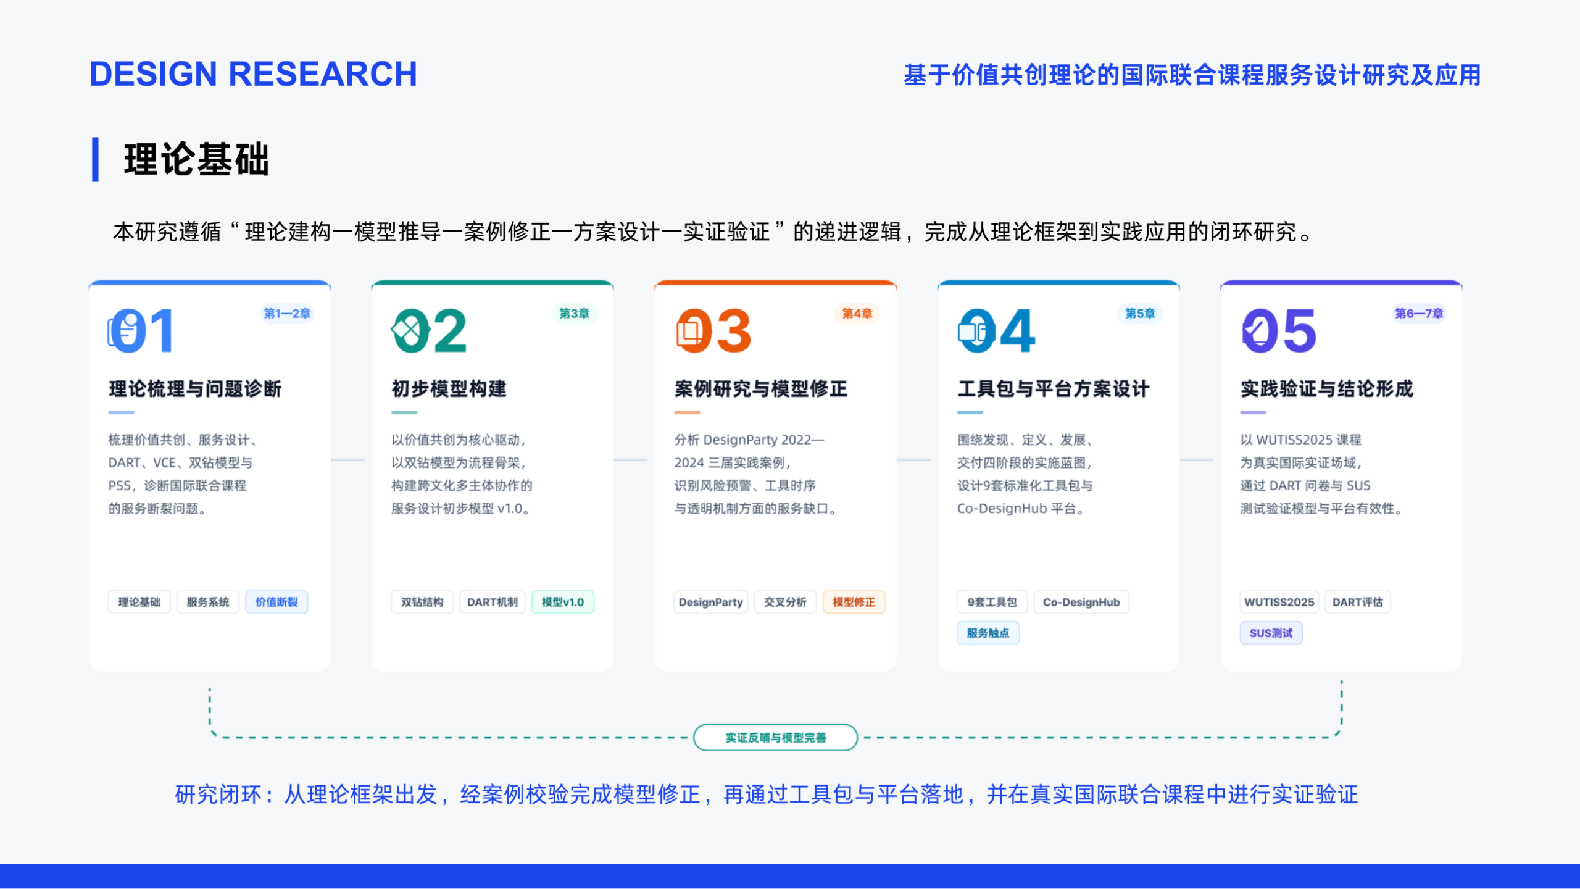Click the DesignParty tag
The width and height of the screenshot is (1580, 889).
point(711,602)
